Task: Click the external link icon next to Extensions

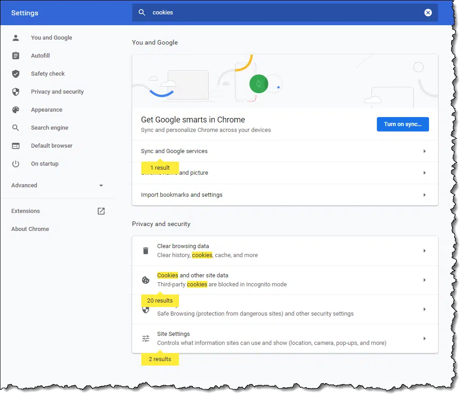Action: pos(101,211)
